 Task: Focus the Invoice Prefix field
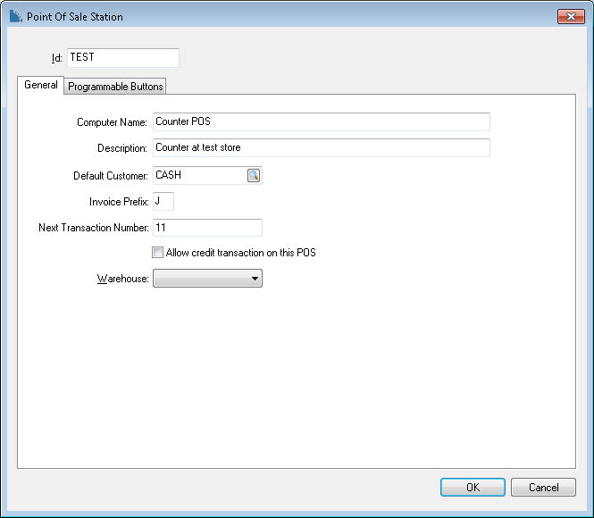[x=163, y=202]
